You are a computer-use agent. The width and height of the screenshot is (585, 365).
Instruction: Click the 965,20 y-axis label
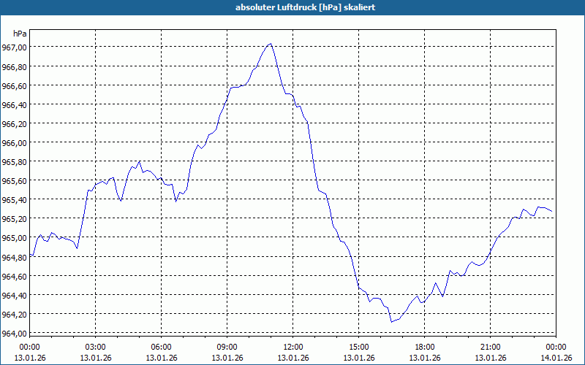point(15,218)
